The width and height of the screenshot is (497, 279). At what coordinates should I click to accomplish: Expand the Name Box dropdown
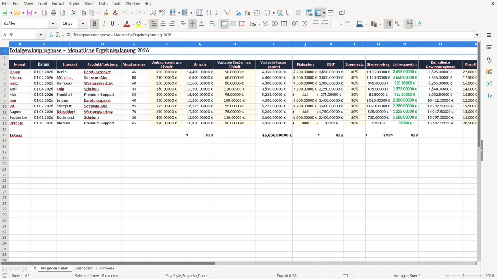(x=41, y=35)
